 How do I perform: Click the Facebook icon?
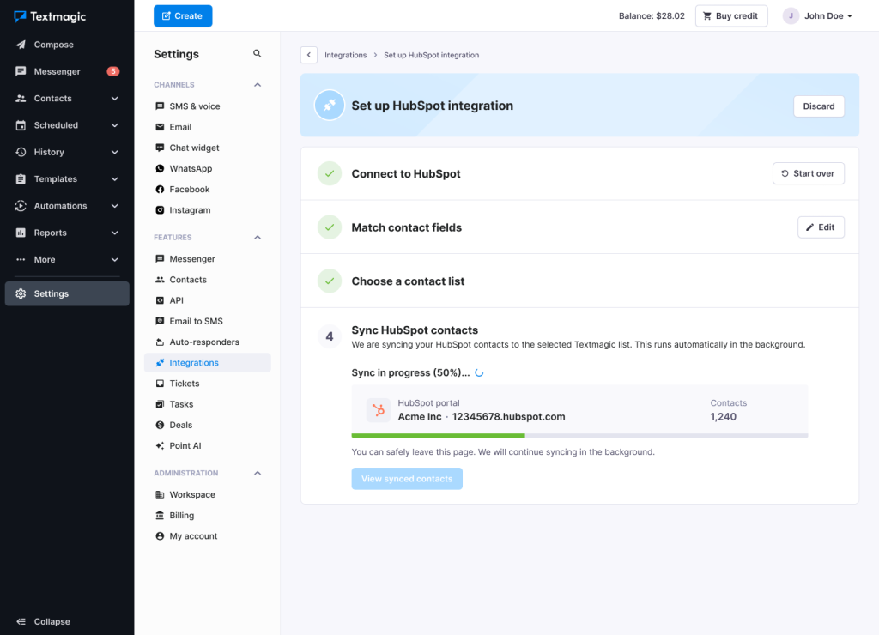pyautogui.click(x=160, y=189)
